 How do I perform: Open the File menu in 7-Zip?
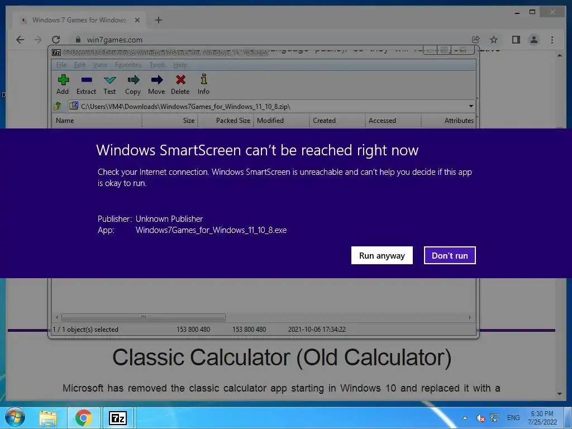point(61,65)
